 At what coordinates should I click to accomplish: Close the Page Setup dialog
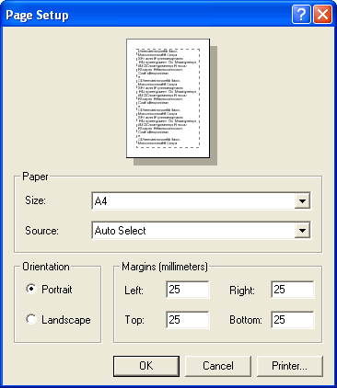(x=322, y=15)
